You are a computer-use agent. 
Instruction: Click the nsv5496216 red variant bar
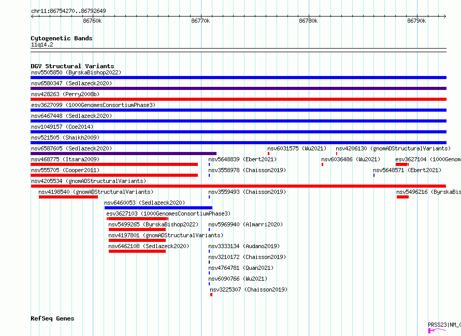[x=402, y=197]
